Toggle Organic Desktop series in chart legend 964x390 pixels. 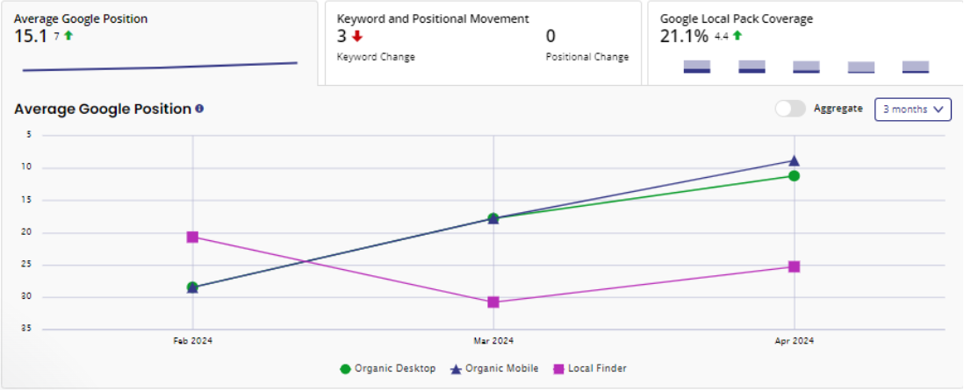tap(387, 369)
